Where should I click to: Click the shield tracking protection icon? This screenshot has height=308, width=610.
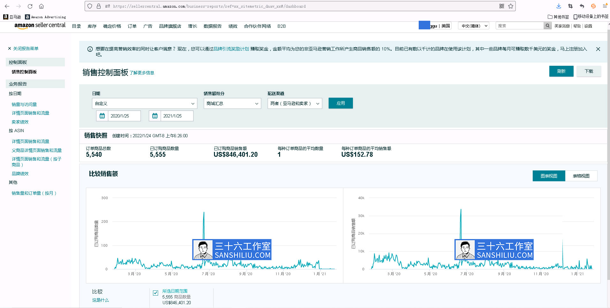90,6
